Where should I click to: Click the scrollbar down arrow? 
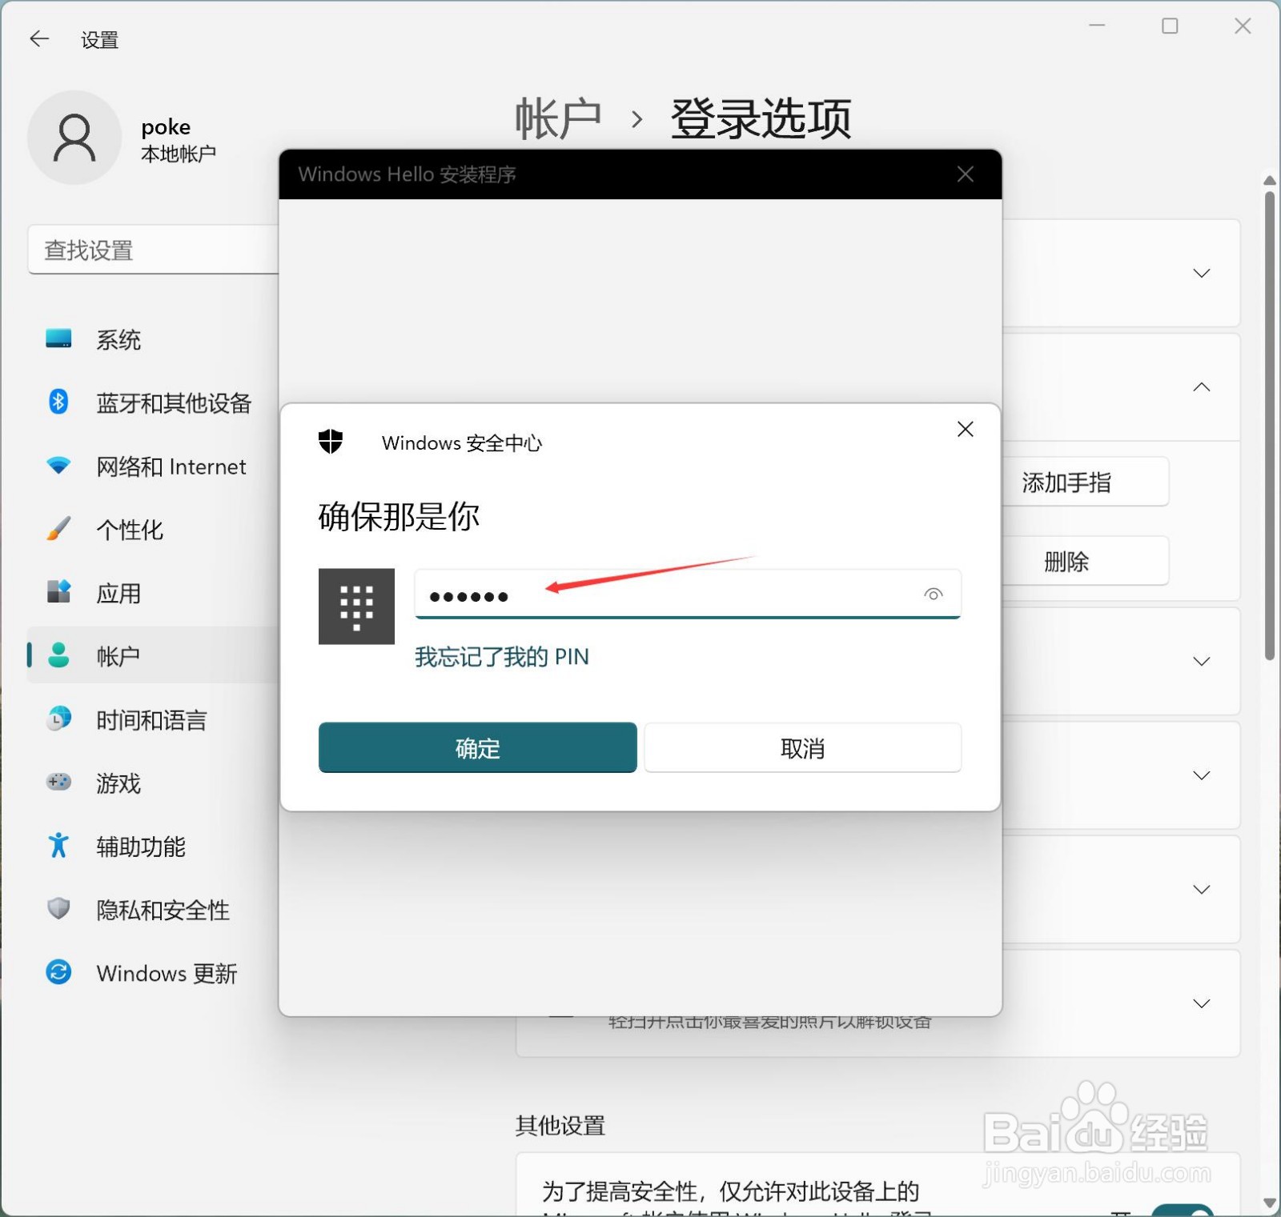1270,1203
